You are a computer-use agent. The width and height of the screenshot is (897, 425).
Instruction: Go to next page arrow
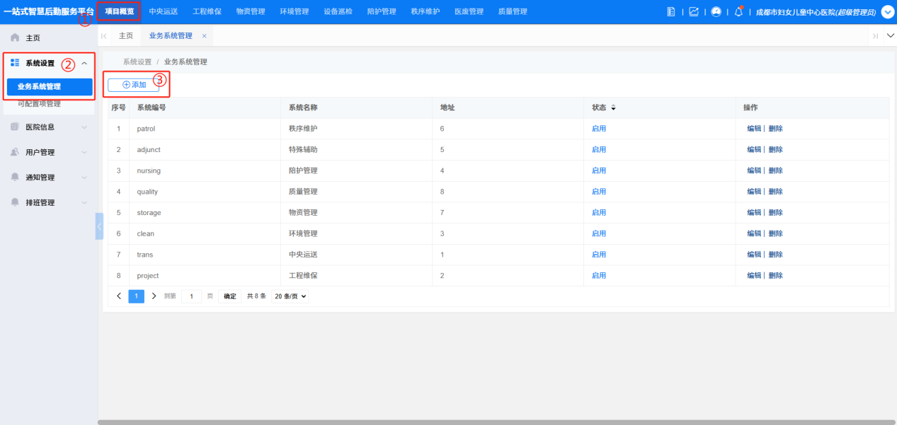[x=154, y=296]
